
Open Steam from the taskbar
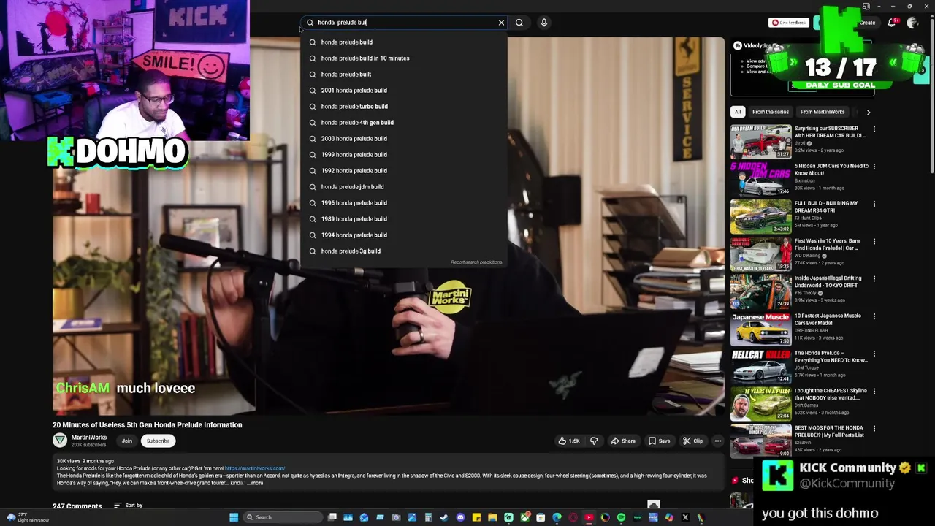pos(444,517)
